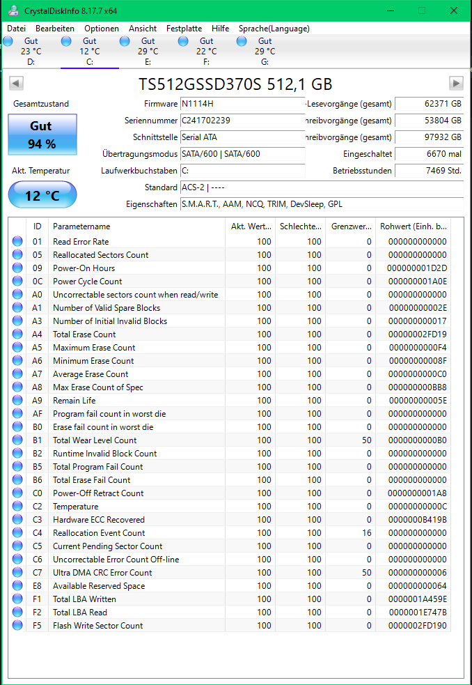Click the 12 °C temperature button
The width and height of the screenshot is (472, 685).
42,194
